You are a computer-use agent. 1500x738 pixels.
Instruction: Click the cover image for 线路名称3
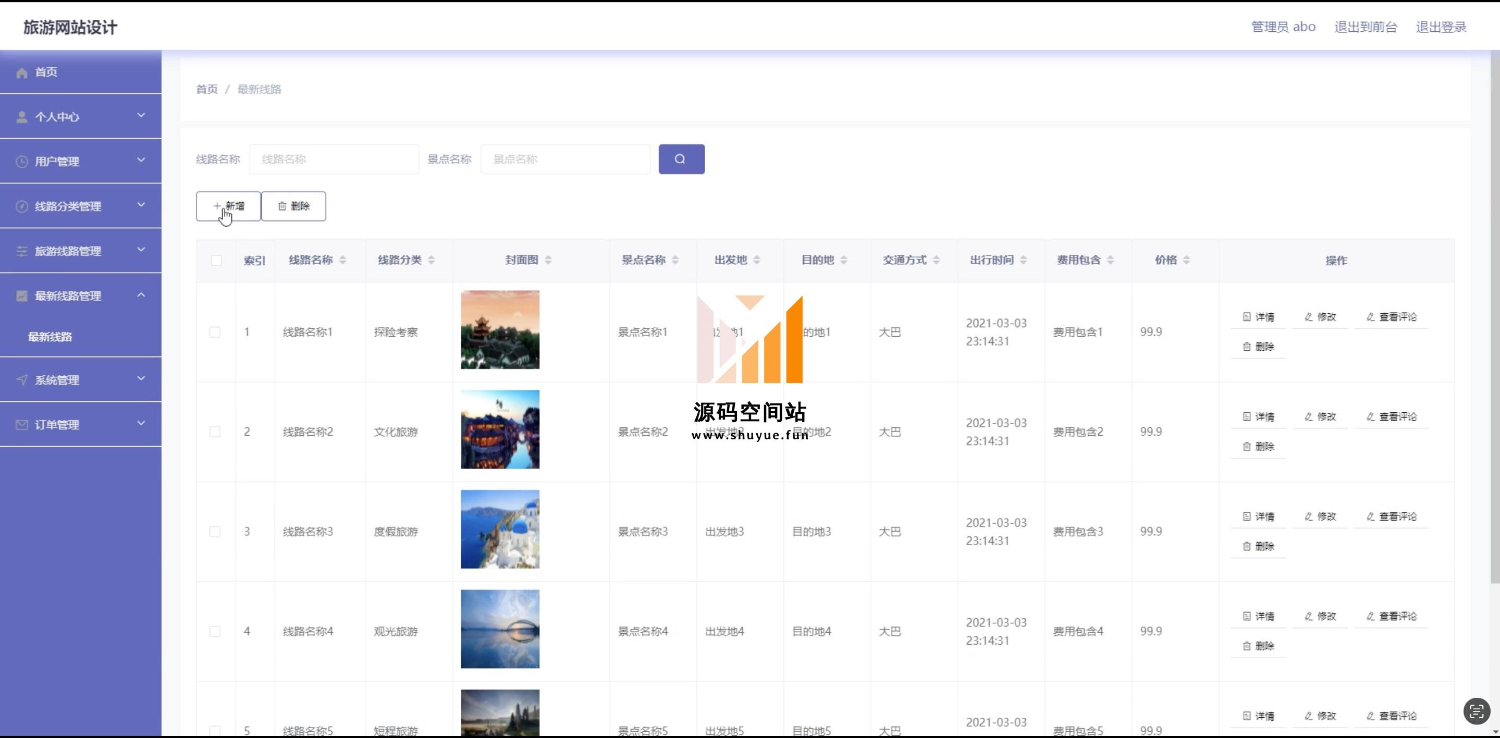coord(500,529)
